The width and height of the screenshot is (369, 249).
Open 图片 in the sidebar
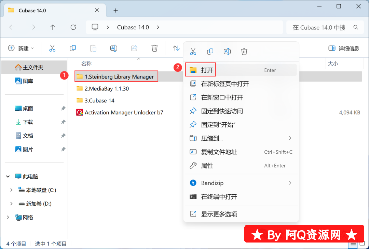24,149
